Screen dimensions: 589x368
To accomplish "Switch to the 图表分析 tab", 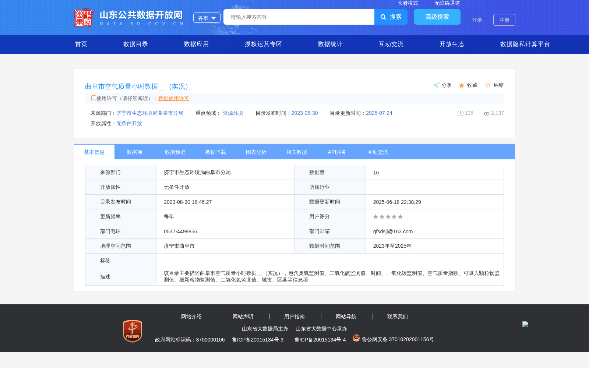I will click(x=256, y=152).
